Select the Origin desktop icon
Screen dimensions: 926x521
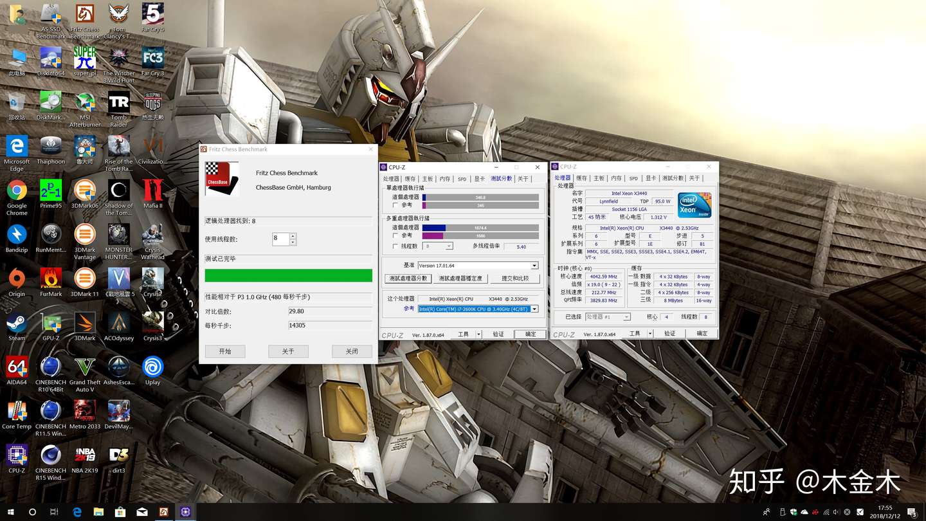tap(17, 282)
